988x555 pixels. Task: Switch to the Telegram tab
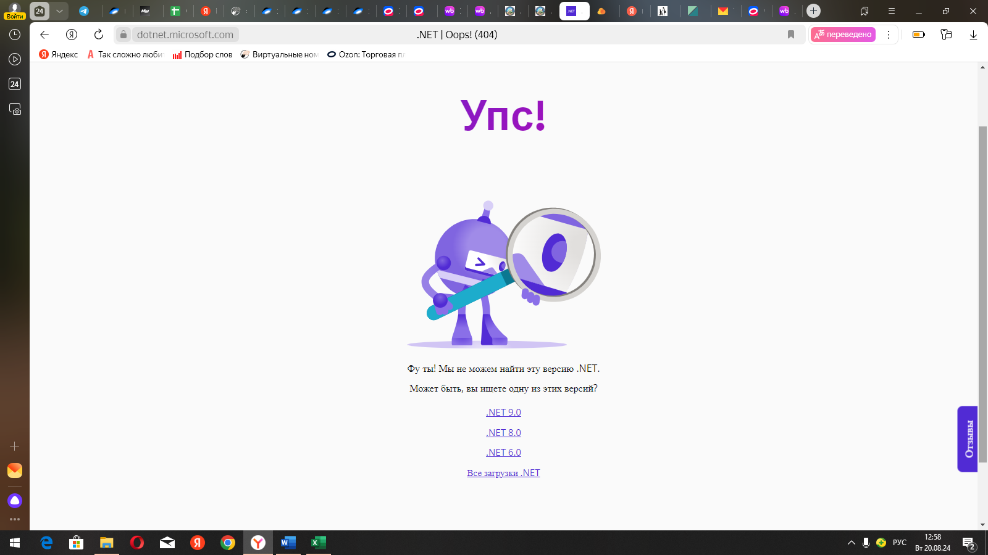click(84, 11)
